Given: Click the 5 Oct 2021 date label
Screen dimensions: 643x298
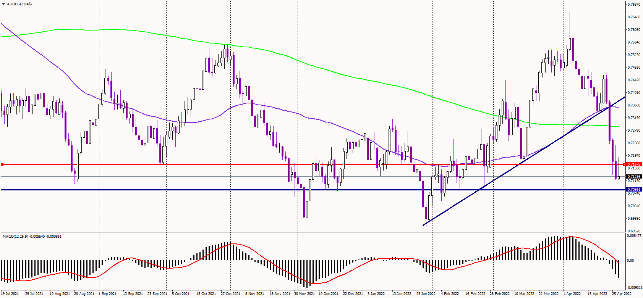Looking at the screenshot, I should point(181,294).
